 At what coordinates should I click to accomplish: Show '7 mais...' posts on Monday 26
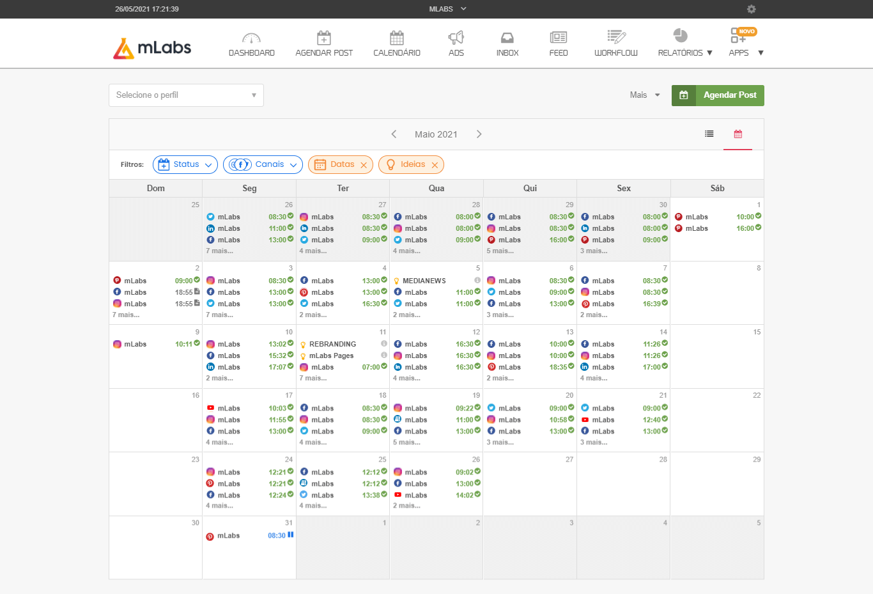click(219, 251)
